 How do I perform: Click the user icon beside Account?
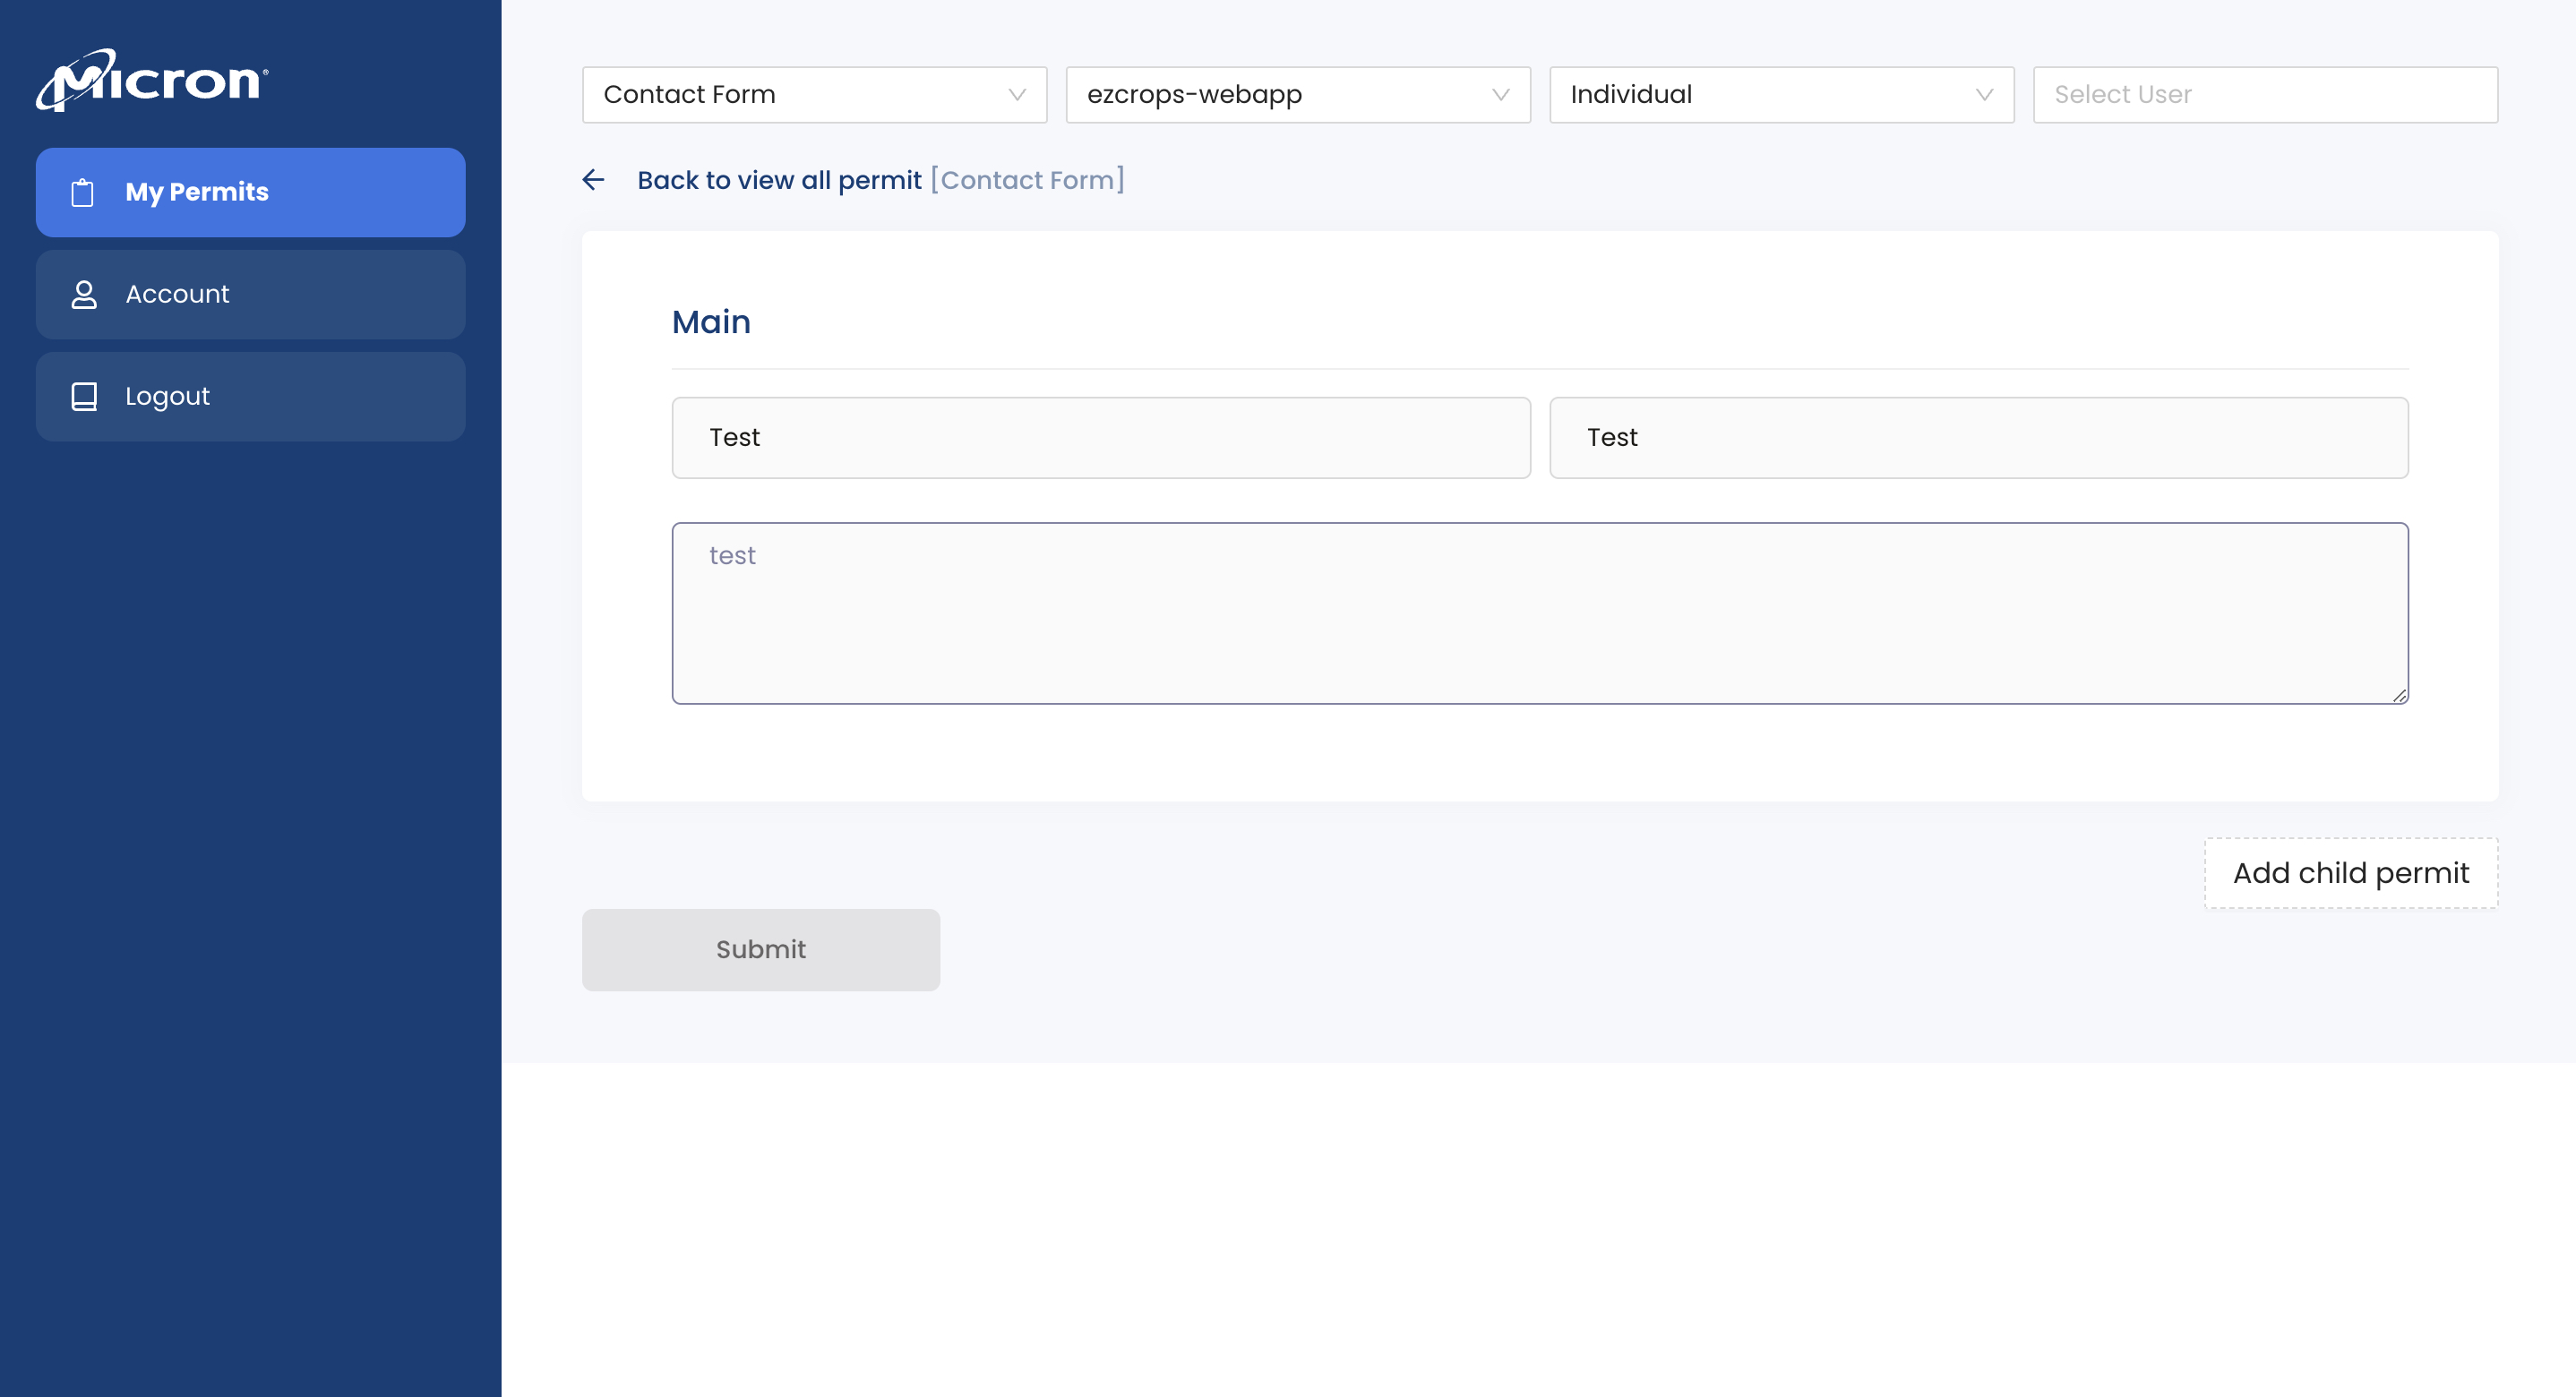click(x=84, y=294)
